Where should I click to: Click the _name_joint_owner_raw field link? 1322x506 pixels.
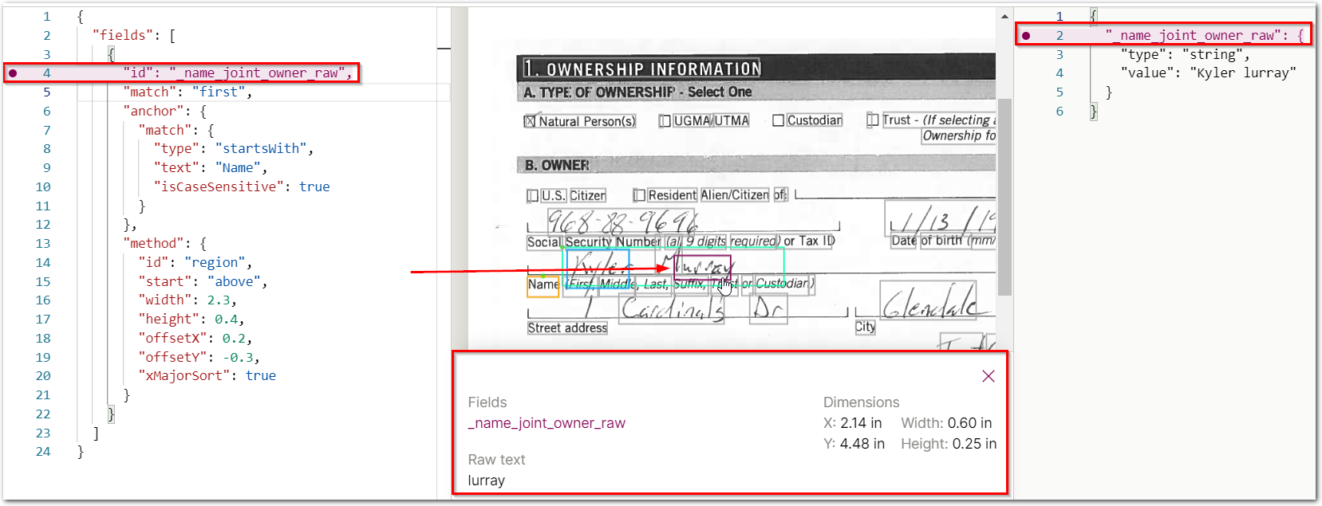point(547,423)
